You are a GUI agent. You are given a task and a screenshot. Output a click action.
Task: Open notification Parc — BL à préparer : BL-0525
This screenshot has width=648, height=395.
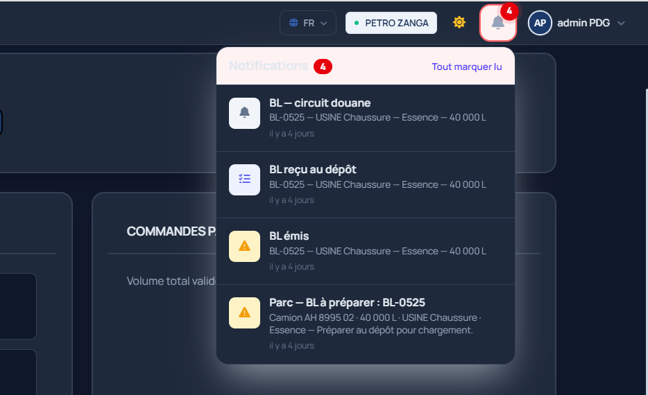click(x=366, y=324)
